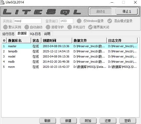The image size is (141, 124).
Task: Sort by the 创建时间 column header
Action: 57,40
